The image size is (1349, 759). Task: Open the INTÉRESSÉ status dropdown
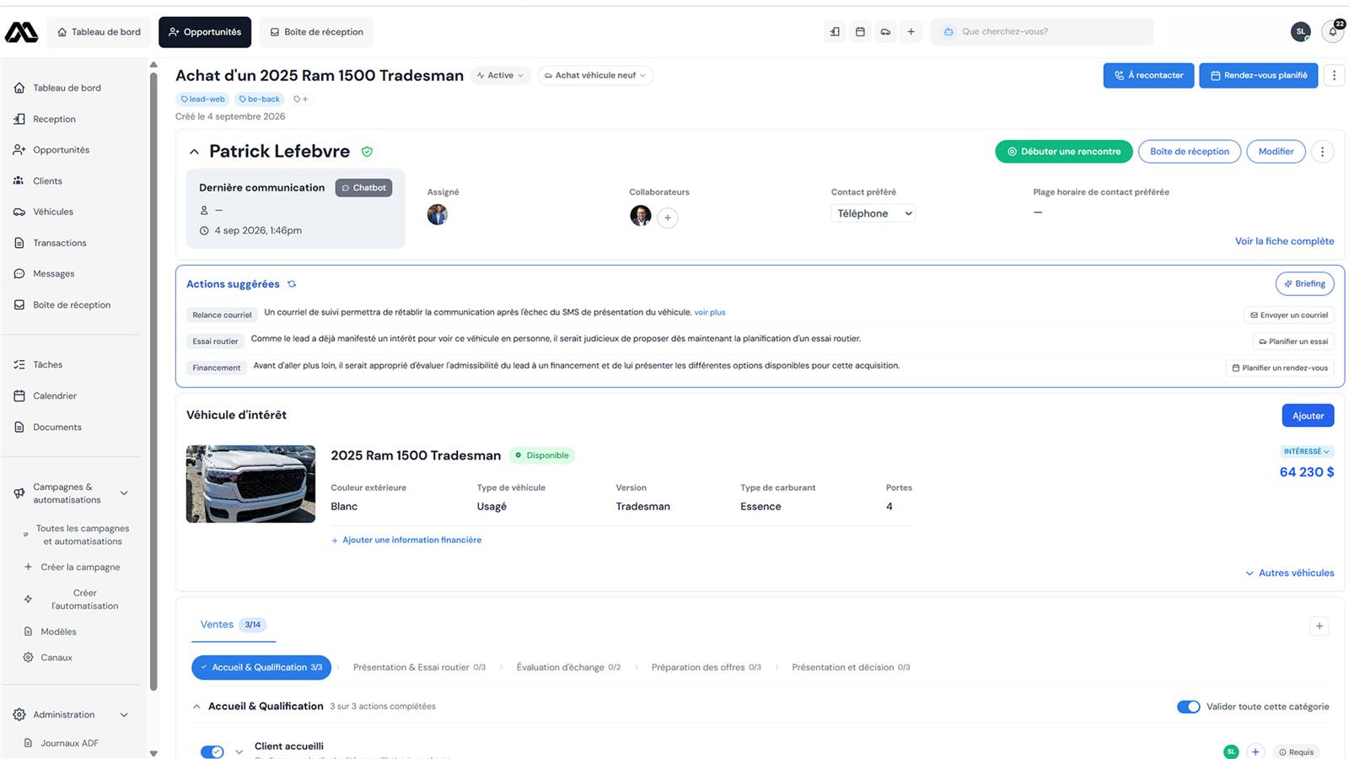(x=1307, y=451)
